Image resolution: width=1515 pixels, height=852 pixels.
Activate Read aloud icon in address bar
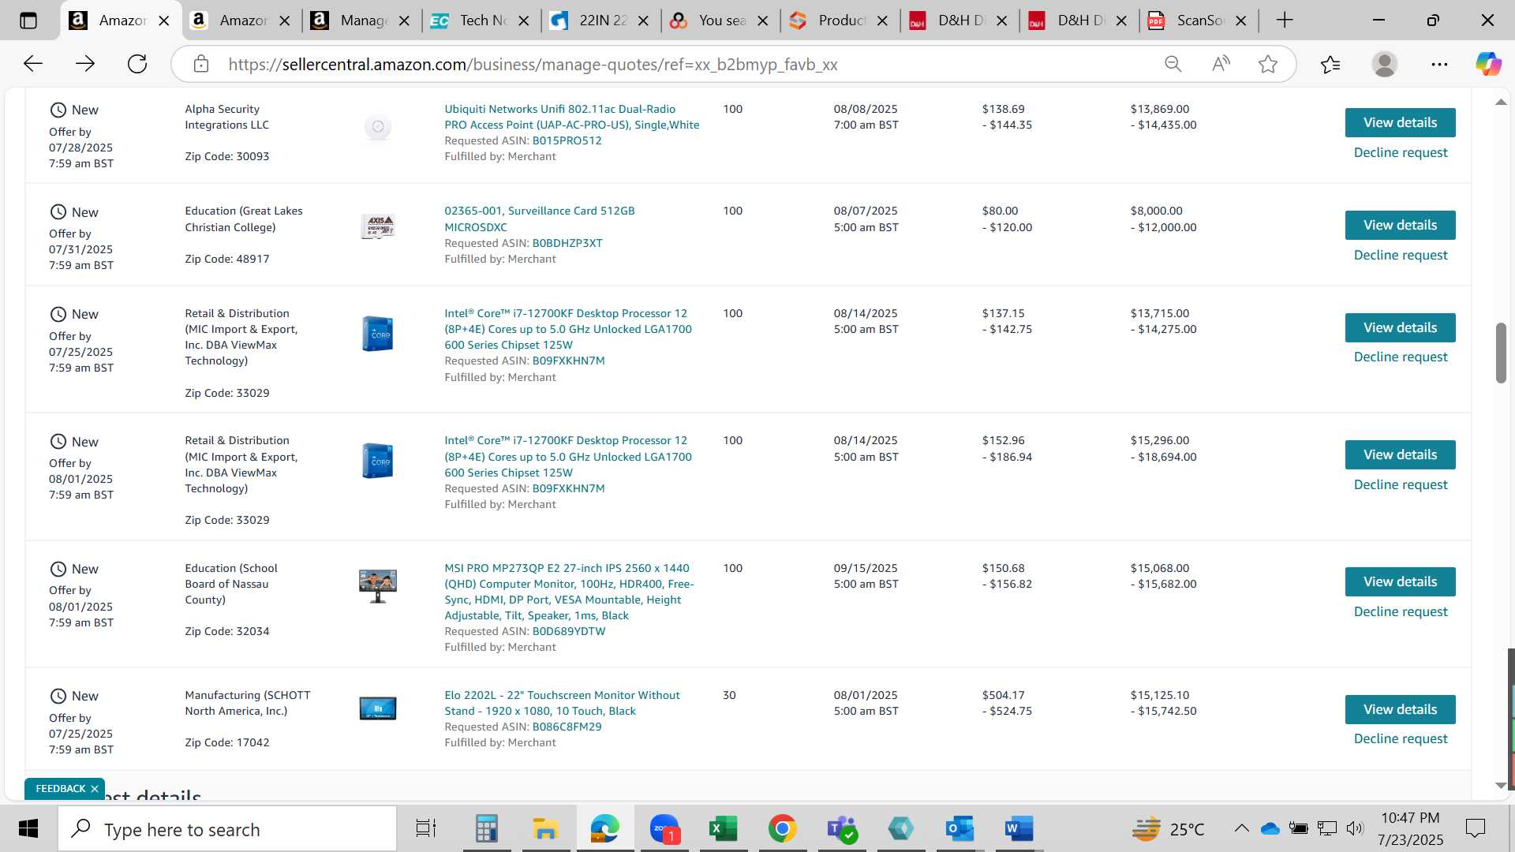coord(1221,64)
